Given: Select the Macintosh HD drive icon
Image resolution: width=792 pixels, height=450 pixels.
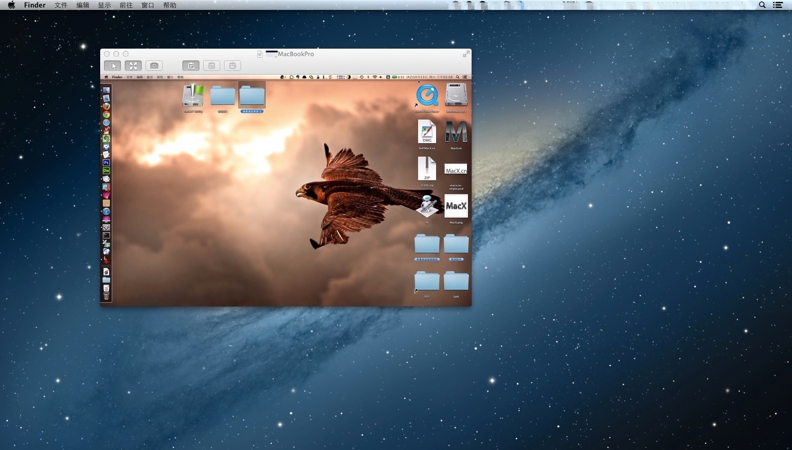Looking at the screenshot, I should click(x=456, y=95).
